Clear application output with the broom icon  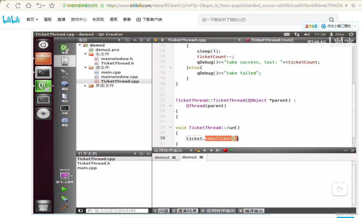[x=198, y=150]
